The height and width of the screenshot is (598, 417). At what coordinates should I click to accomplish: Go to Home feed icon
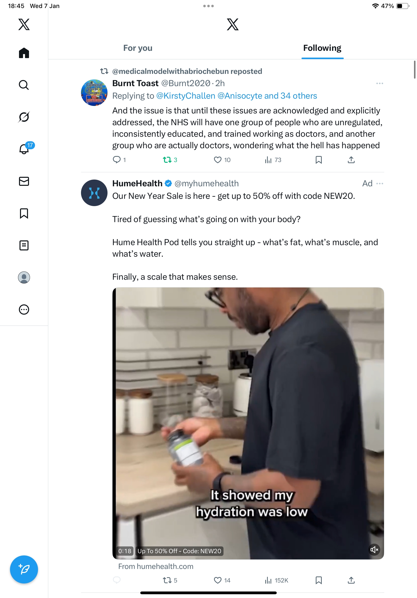(24, 53)
